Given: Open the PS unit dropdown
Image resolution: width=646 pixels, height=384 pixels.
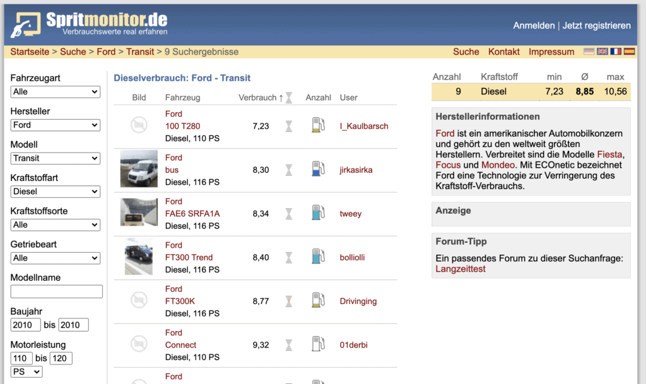Looking at the screenshot, I should pyautogui.click(x=26, y=372).
